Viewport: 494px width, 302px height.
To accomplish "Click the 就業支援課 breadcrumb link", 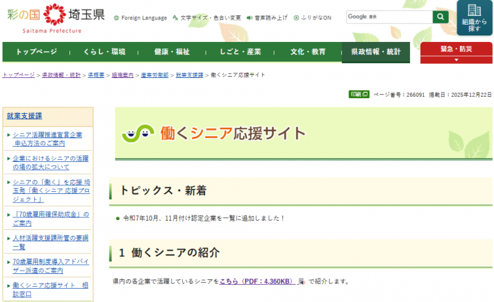I will tap(190, 75).
